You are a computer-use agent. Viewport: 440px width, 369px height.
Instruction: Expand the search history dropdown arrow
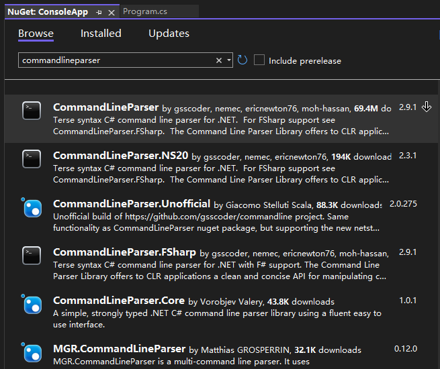click(229, 60)
